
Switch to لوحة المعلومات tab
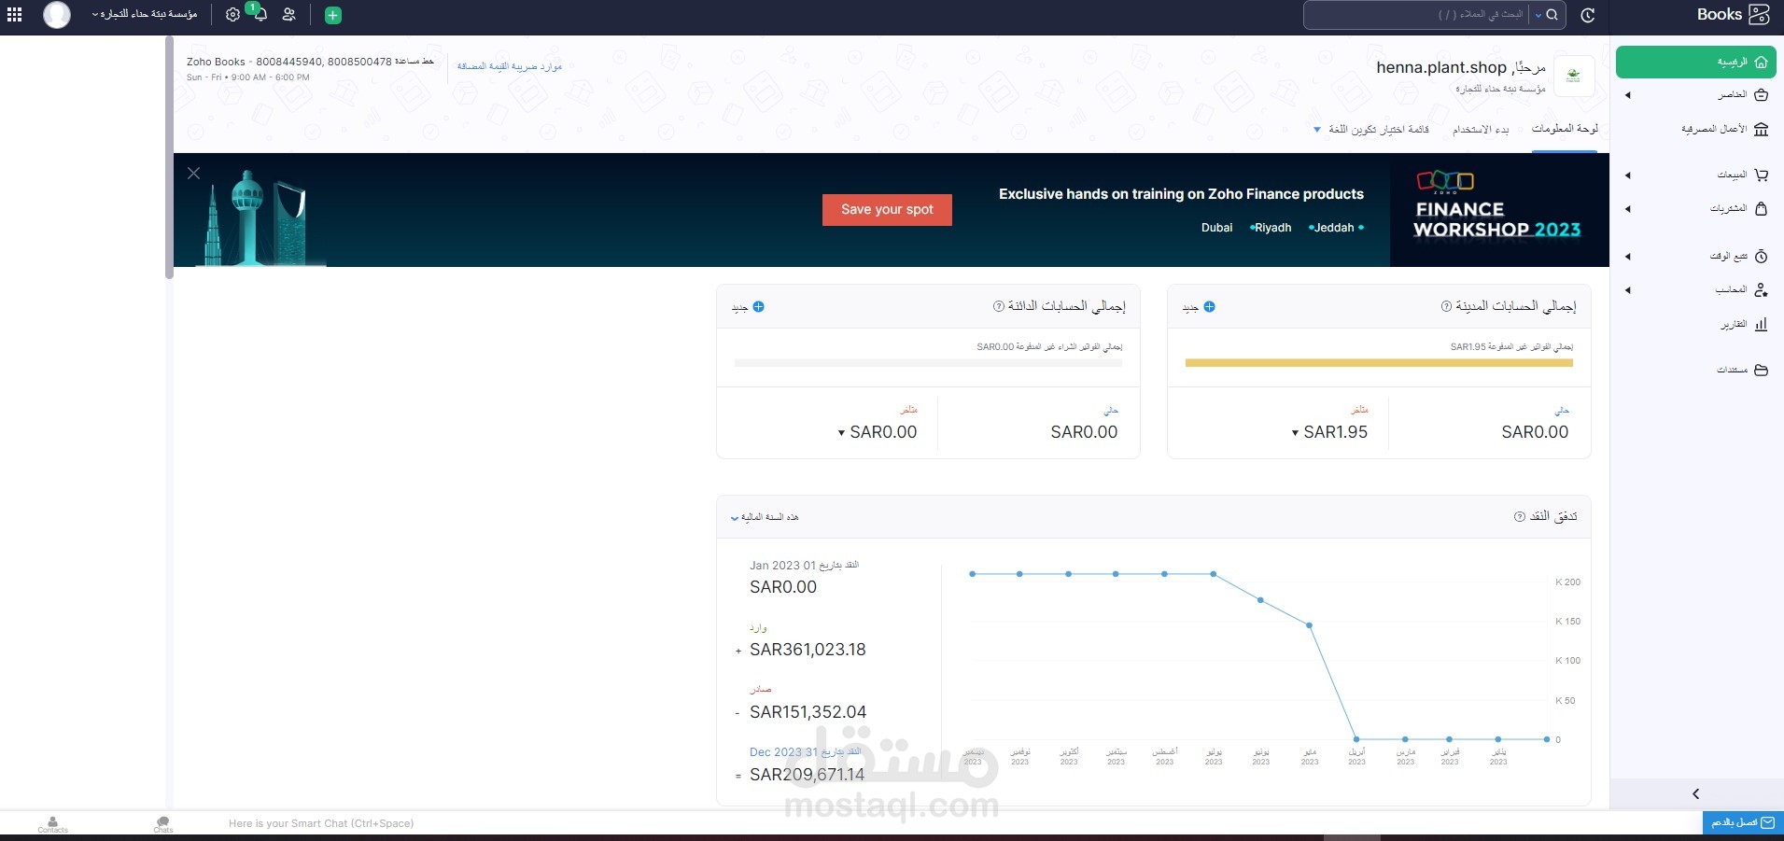pyautogui.click(x=1565, y=129)
